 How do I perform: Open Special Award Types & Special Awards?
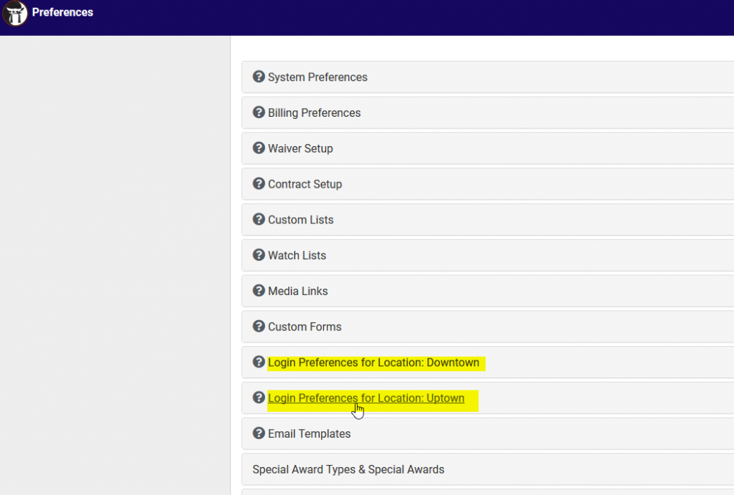click(348, 469)
